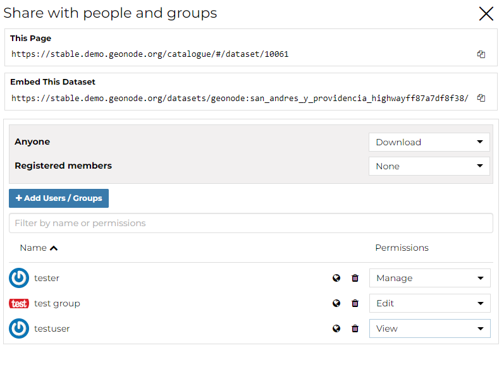Click the Permissions column header
Viewport: 504px width, 367px height.
(x=402, y=248)
